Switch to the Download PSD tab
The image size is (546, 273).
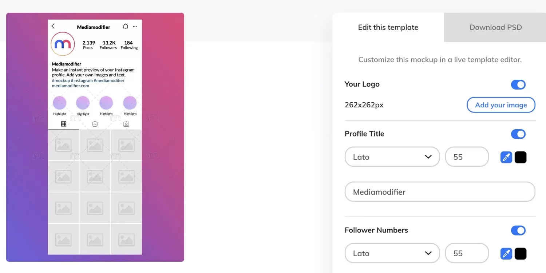click(x=495, y=27)
